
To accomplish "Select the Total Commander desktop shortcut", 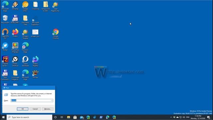I will 5,75.
